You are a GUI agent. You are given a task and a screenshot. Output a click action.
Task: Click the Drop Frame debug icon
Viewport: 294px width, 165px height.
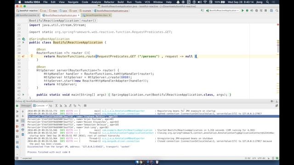click(x=75, y=106)
